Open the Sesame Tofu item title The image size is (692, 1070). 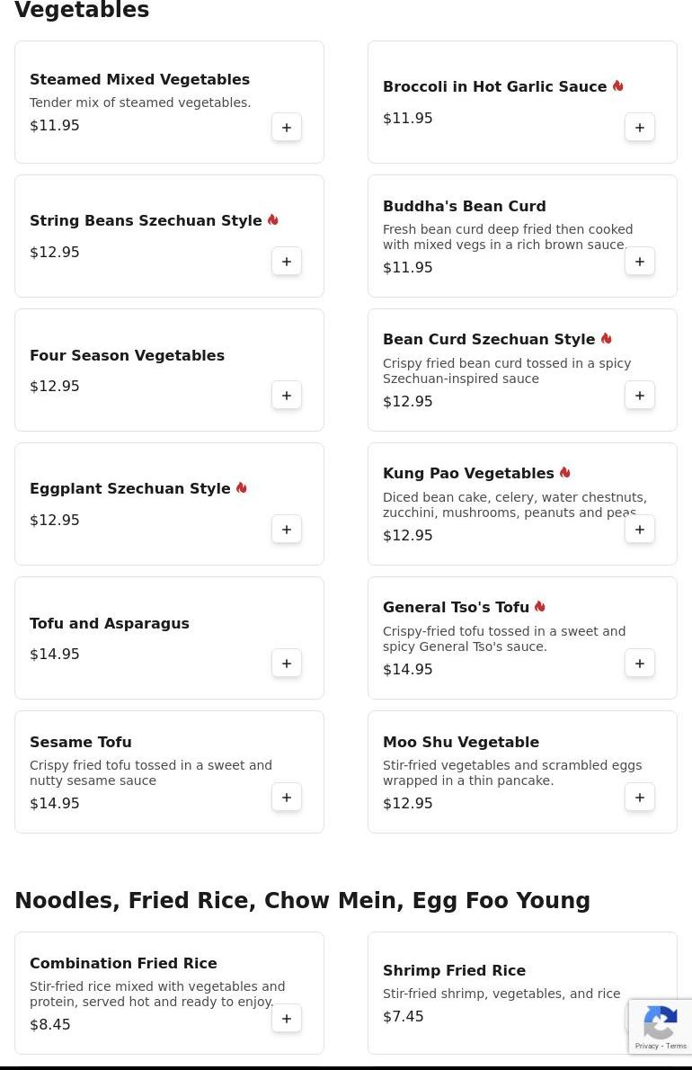(x=81, y=743)
